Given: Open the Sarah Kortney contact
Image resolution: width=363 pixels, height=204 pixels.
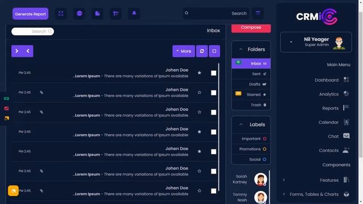Looking at the screenshot, I should click(250, 179).
